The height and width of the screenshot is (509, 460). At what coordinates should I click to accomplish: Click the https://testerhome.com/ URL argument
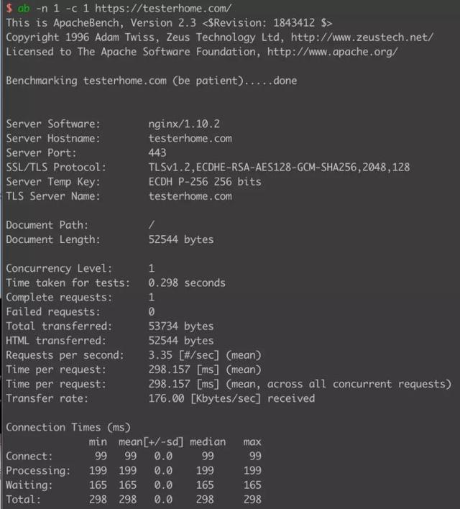pyautogui.click(x=163, y=8)
